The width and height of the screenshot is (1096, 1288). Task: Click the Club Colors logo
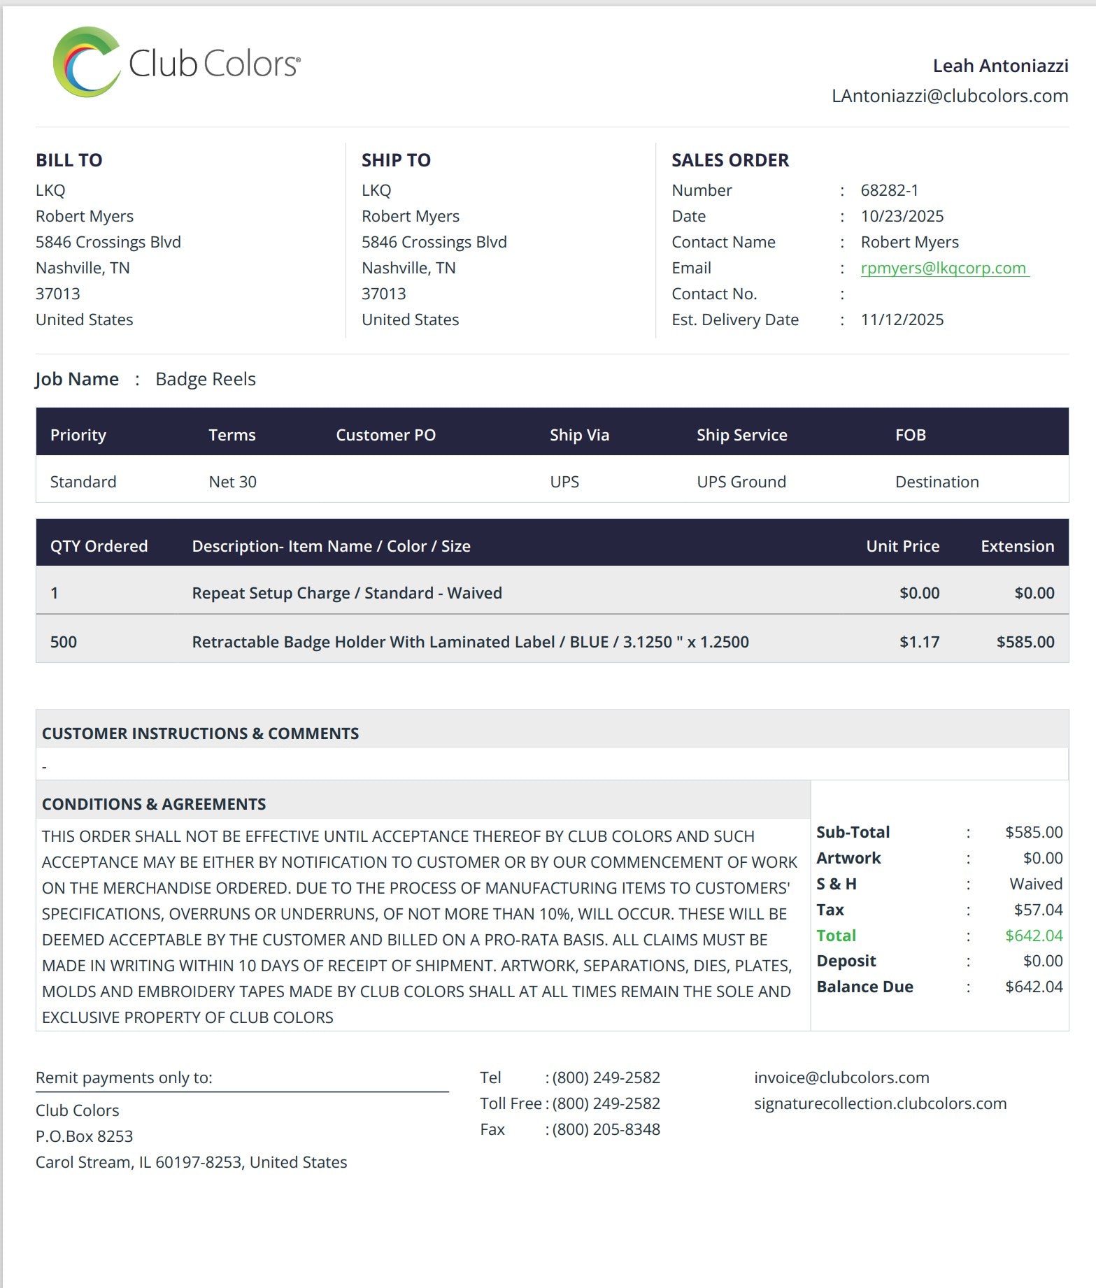176,63
